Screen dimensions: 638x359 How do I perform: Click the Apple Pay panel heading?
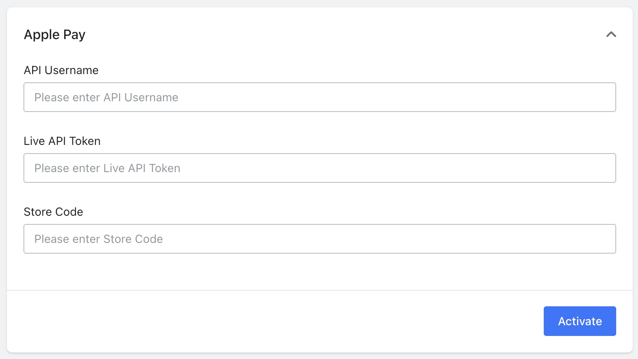[x=55, y=35]
